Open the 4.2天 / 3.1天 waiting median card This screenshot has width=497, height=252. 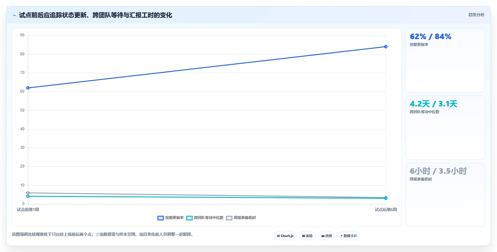[445, 128]
